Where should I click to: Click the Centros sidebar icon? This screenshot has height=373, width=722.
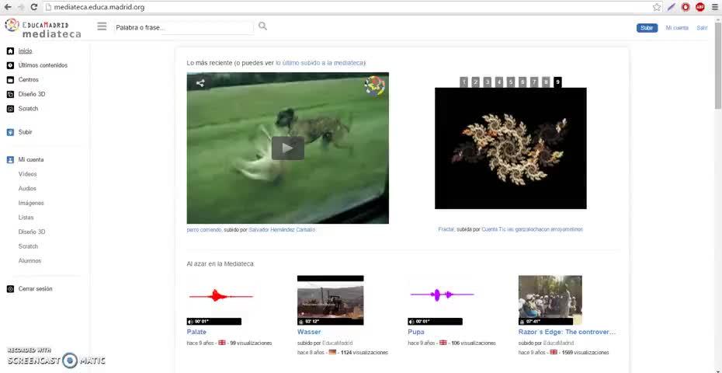tap(10, 80)
